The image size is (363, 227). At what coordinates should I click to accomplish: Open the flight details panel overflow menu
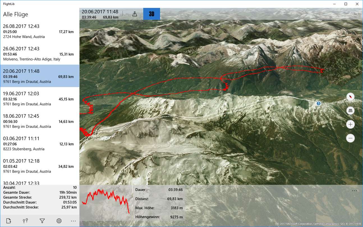click(x=354, y=191)
